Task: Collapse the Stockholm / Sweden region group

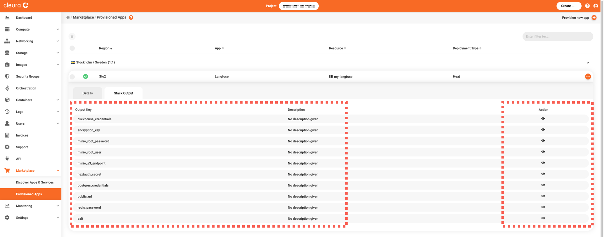Action: [x=588, y=63]
